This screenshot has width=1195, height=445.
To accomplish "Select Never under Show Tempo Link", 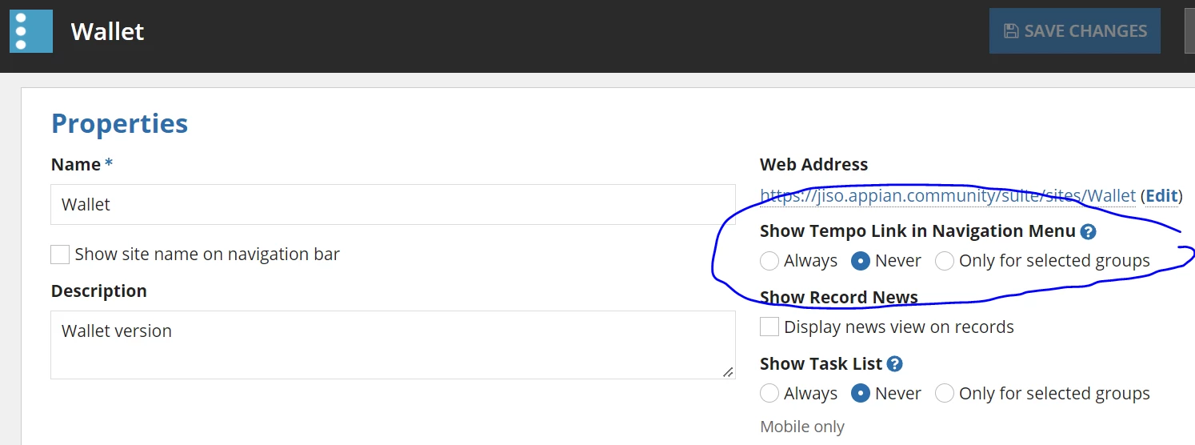I will 861,261.
